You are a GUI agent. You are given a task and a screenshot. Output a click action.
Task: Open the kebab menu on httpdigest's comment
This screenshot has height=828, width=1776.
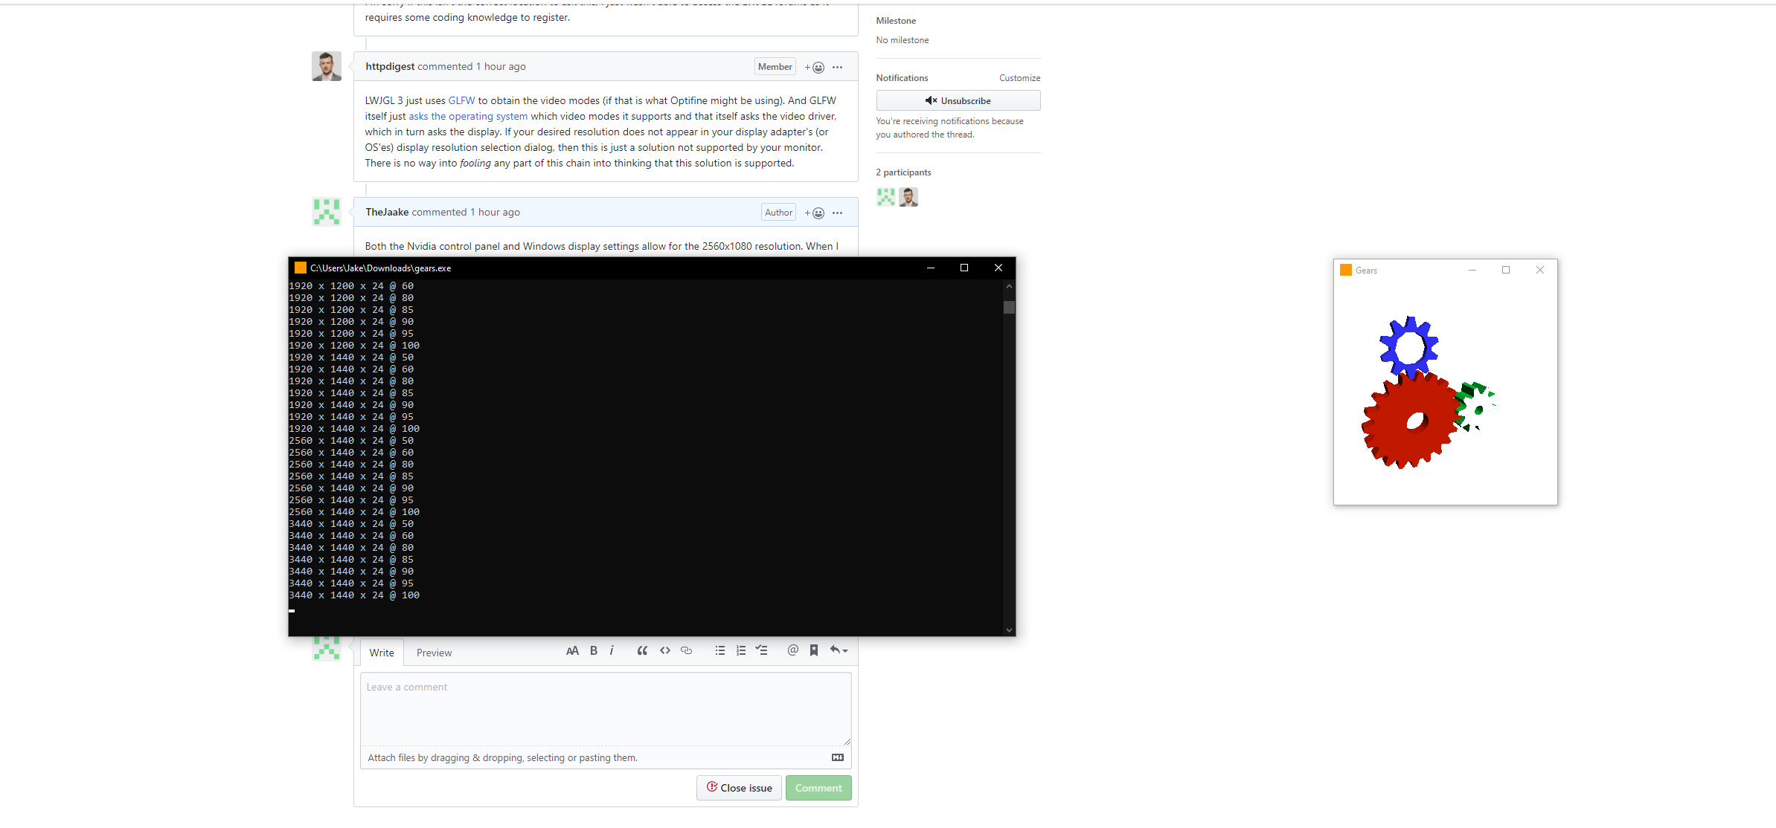[x=838, y=67]
